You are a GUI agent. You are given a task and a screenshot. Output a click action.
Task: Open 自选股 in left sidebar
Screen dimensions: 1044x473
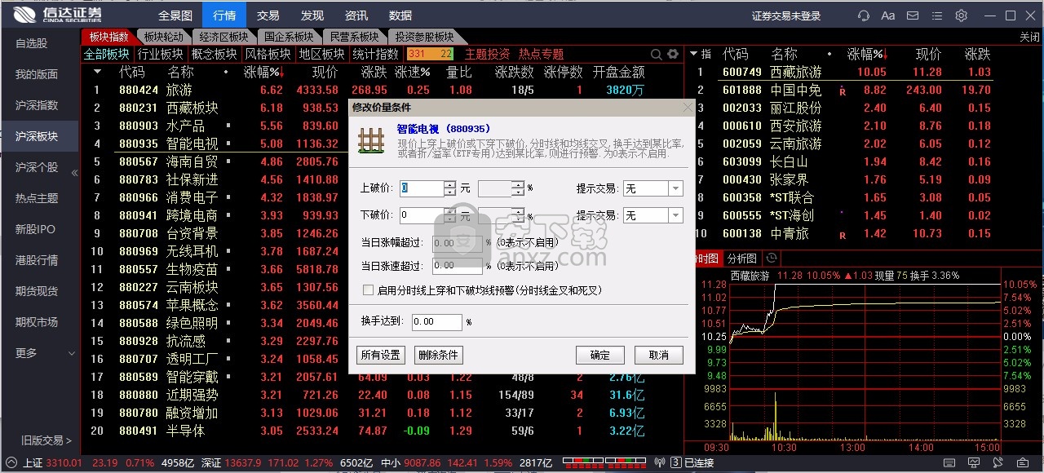click(40, 42)
